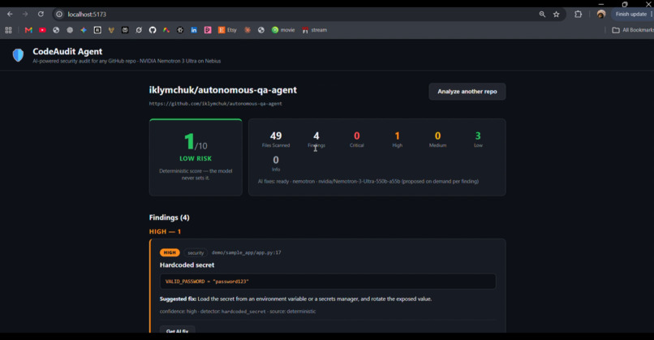654x340 pixels.
Task: Click the Finish update button
Action: [632, 14]
